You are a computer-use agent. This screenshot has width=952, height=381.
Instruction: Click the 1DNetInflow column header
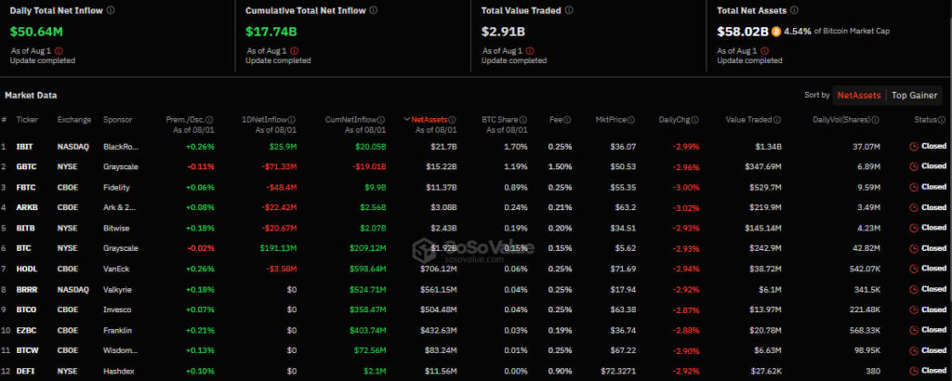pos(267,120)
